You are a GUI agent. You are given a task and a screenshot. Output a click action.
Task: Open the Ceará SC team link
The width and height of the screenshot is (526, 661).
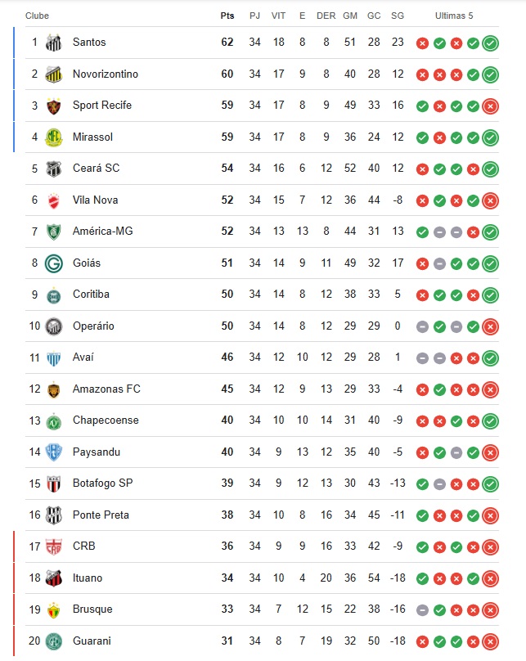click(96, 169)
